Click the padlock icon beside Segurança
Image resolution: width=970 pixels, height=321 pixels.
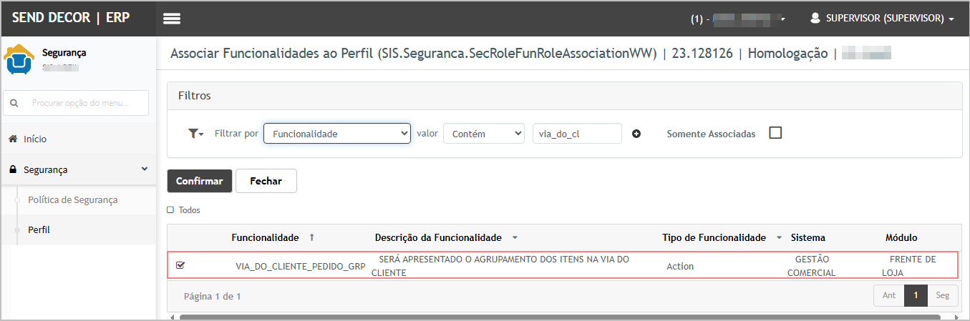[13, 170]
